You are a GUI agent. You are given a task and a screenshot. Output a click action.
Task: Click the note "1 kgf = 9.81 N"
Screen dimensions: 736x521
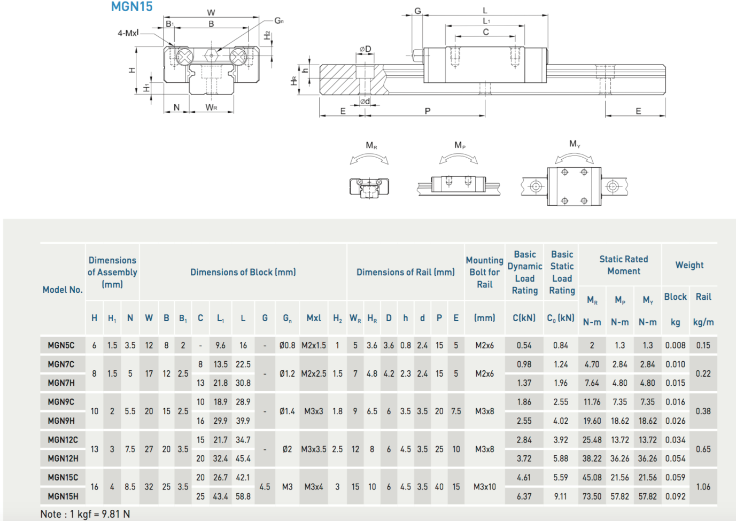click(x=100, y=514)
